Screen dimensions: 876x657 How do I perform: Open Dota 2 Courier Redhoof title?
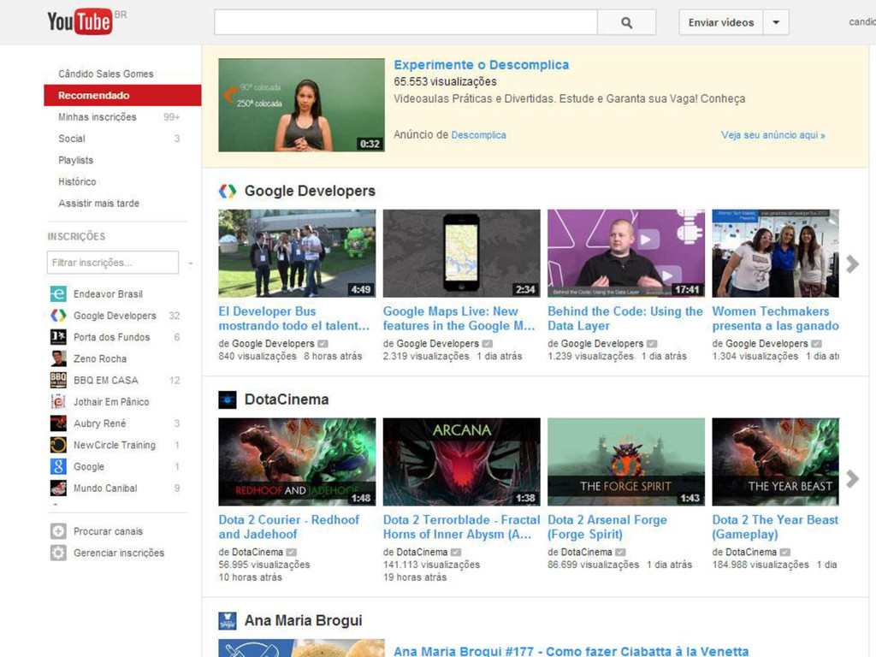coord(289,527)
